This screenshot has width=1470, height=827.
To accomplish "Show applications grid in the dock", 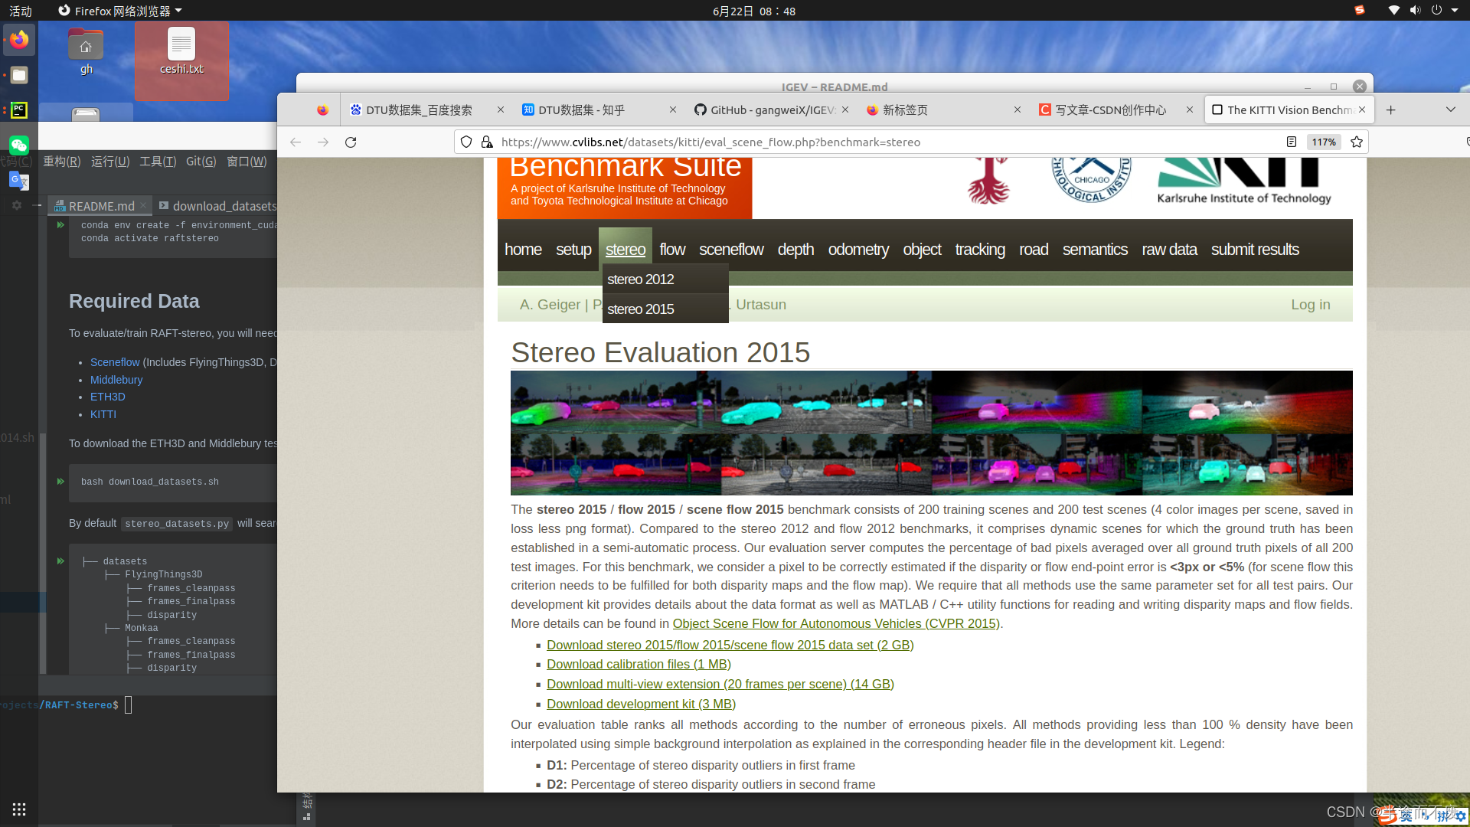I will tap(19, 809).
